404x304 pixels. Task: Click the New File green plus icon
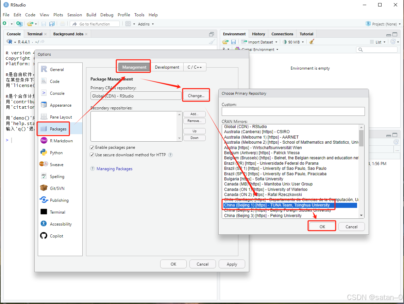[4, 24]
